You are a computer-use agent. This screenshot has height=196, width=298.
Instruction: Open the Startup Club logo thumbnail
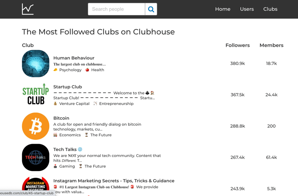point(35,95)
